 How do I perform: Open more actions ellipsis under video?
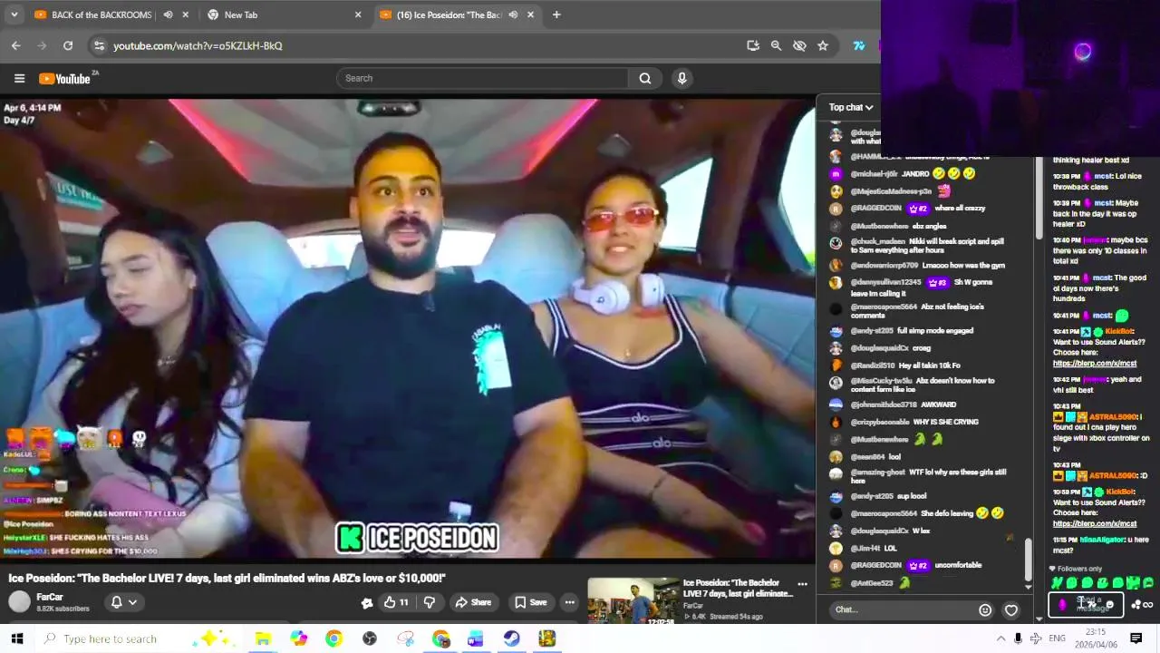click(569, 602)
